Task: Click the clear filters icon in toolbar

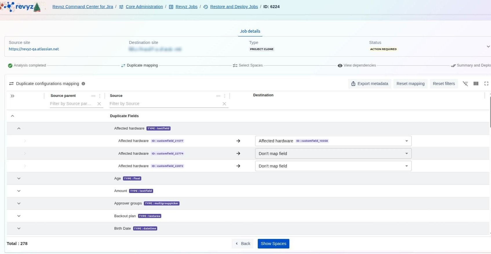Action: (465, 84)
